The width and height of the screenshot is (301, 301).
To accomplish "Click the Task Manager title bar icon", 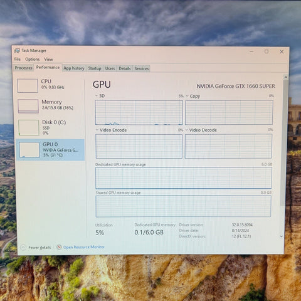I will tap(17, 51).
